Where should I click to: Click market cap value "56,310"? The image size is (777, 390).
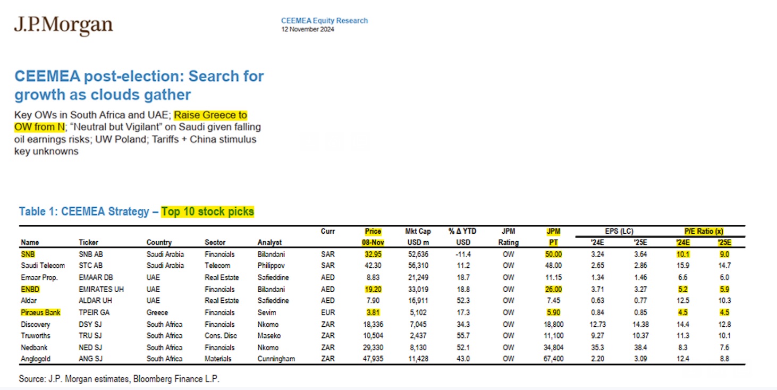[x=417, y=266]
